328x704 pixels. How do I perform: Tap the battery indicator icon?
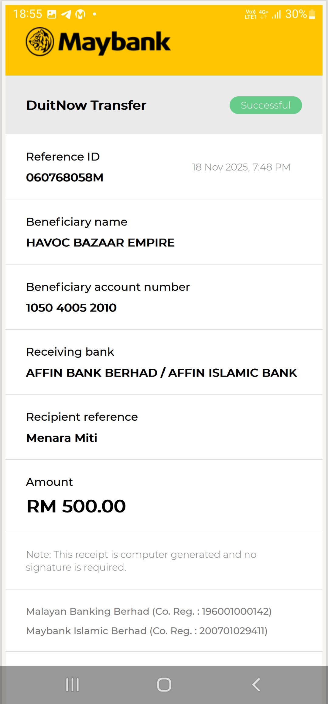(312, 14)
